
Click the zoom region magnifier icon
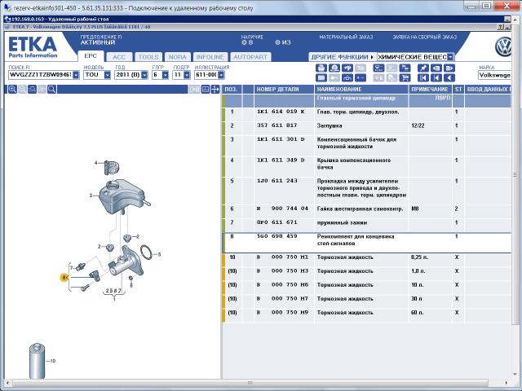click(x=33, y=89)
